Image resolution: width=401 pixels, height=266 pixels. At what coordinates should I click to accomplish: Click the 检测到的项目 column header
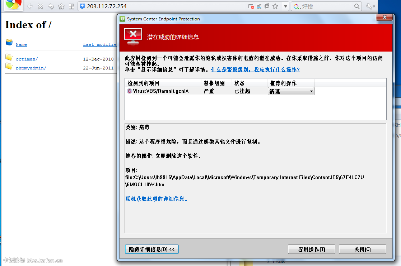163,83
